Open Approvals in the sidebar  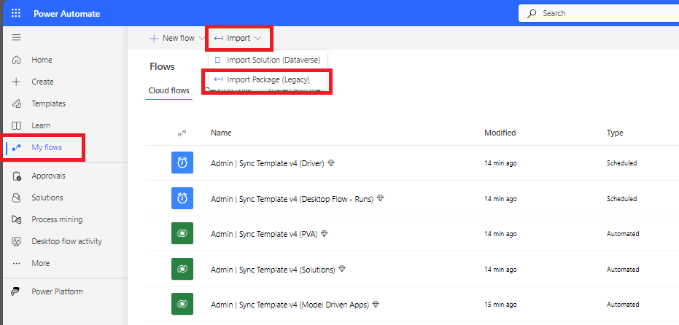48,176
